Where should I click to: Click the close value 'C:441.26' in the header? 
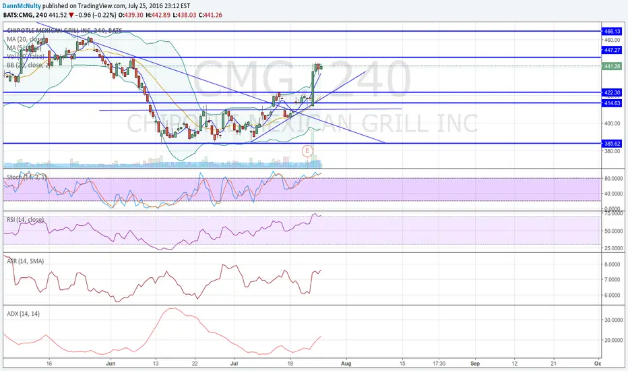coord(210,15)
